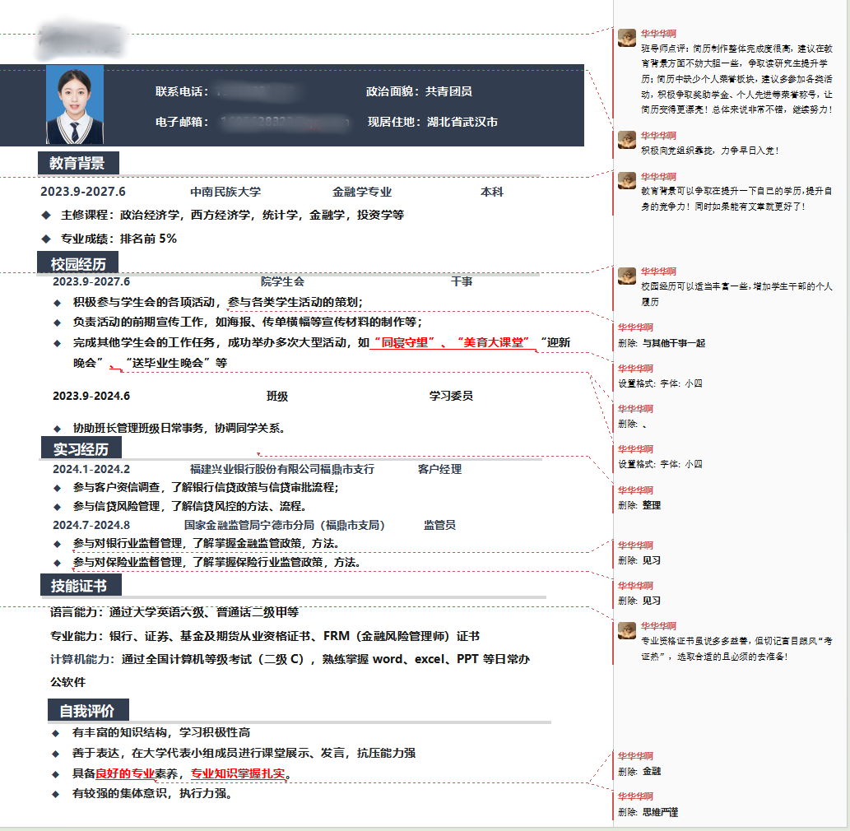
Task: Click the diamond bullet before 主修课程
Action: coord(46,216)
